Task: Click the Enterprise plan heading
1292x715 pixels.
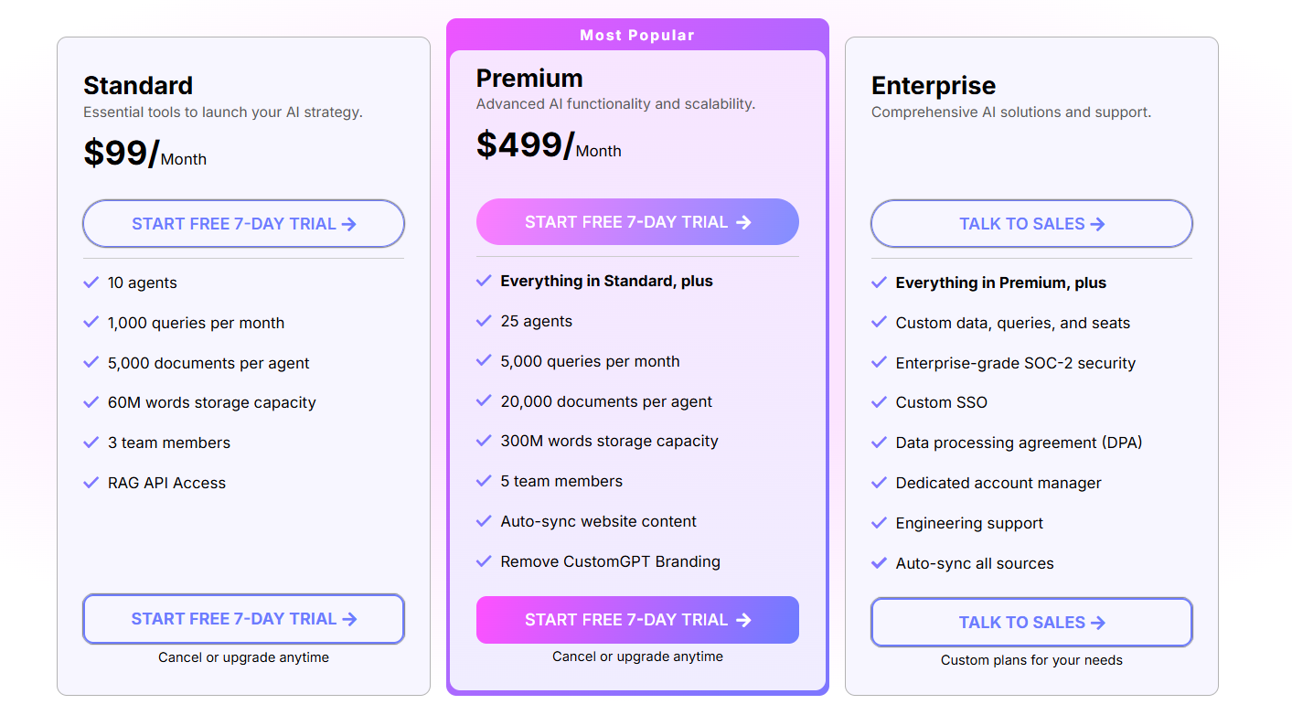Action: point(934,86)
